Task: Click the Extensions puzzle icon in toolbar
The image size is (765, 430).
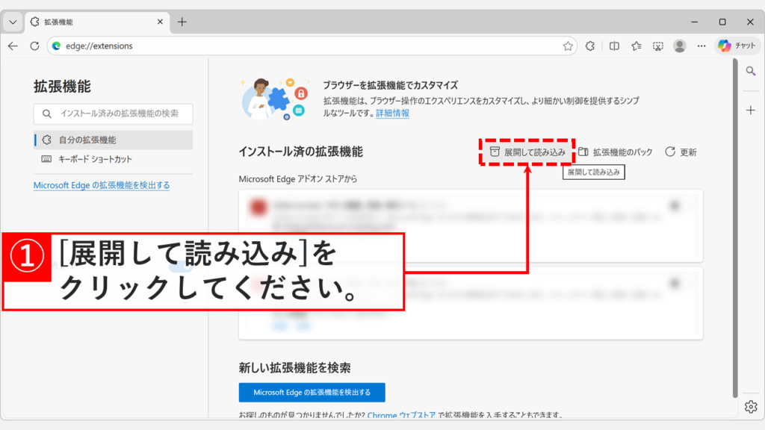Action: [x=590, y=46]
